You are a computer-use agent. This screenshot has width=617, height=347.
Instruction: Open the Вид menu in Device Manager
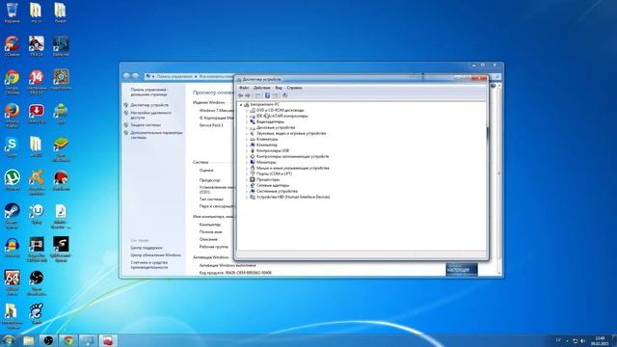(x=279, y=88)
